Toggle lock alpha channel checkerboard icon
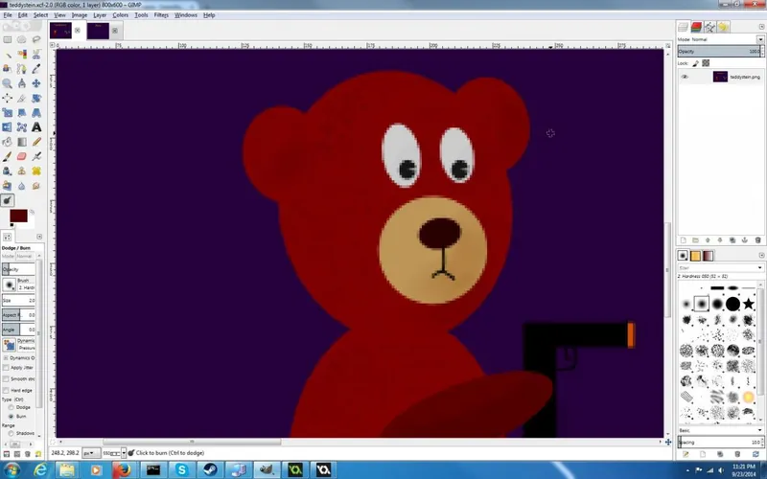 (706, 63)
